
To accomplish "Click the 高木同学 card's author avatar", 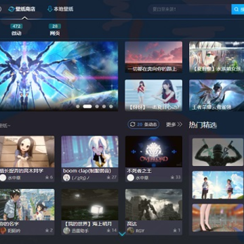I will click(x=3, y=178).
